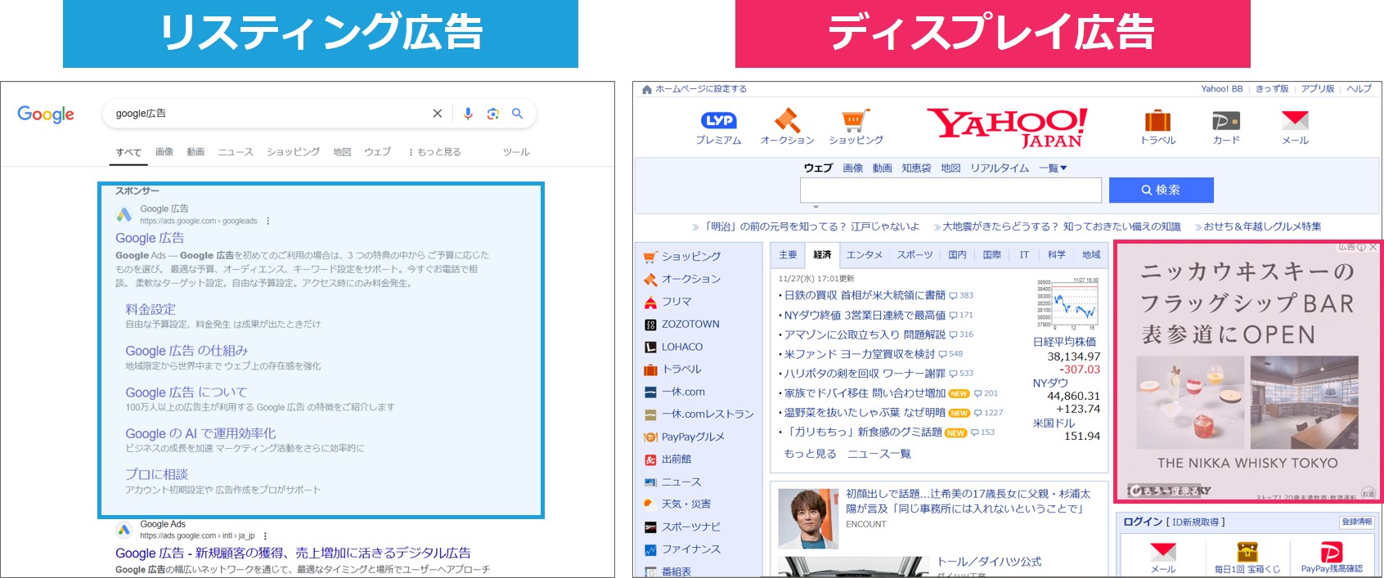Image resolution: width=1384 pixels, height=578 pixels.
Task: Open ID新規取得 link
Action: [x=1195, y=522]
